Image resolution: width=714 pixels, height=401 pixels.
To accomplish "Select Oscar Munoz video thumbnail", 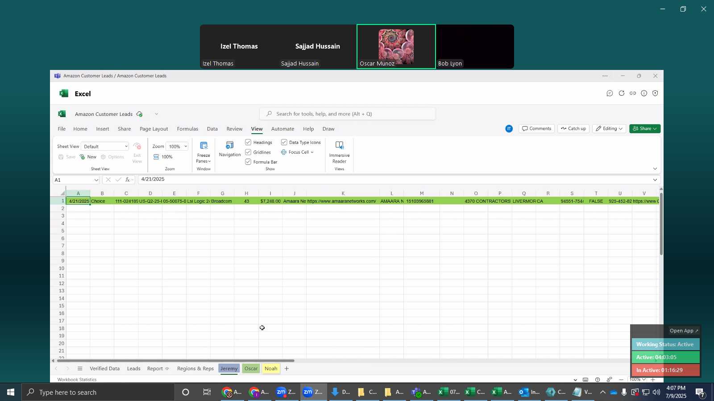I will [396, 46].
